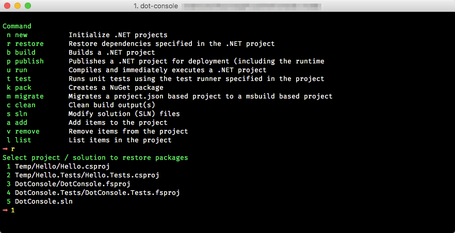The width and height of the screenshot is (455, 233).
Task: Select the DotConsole.sln solution entry
Action: (43, 202)
